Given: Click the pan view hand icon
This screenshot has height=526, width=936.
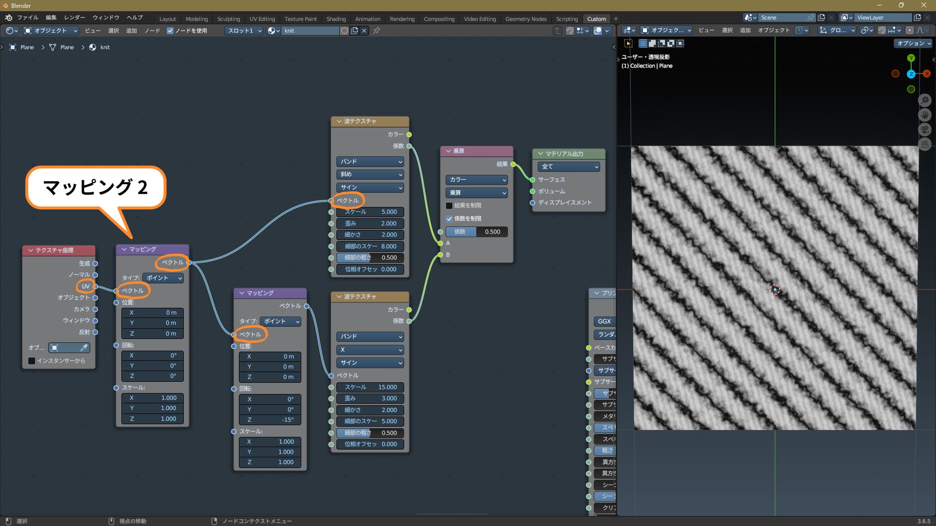Looking at the screenshot, I should point(924,115).
